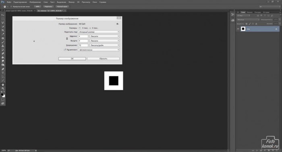Select the Rectangular Marquee tool

pos(3,19)
